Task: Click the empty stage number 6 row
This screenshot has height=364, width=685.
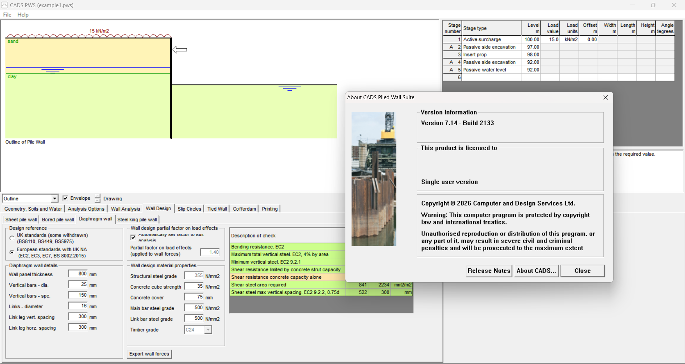Action: [559, 77]
